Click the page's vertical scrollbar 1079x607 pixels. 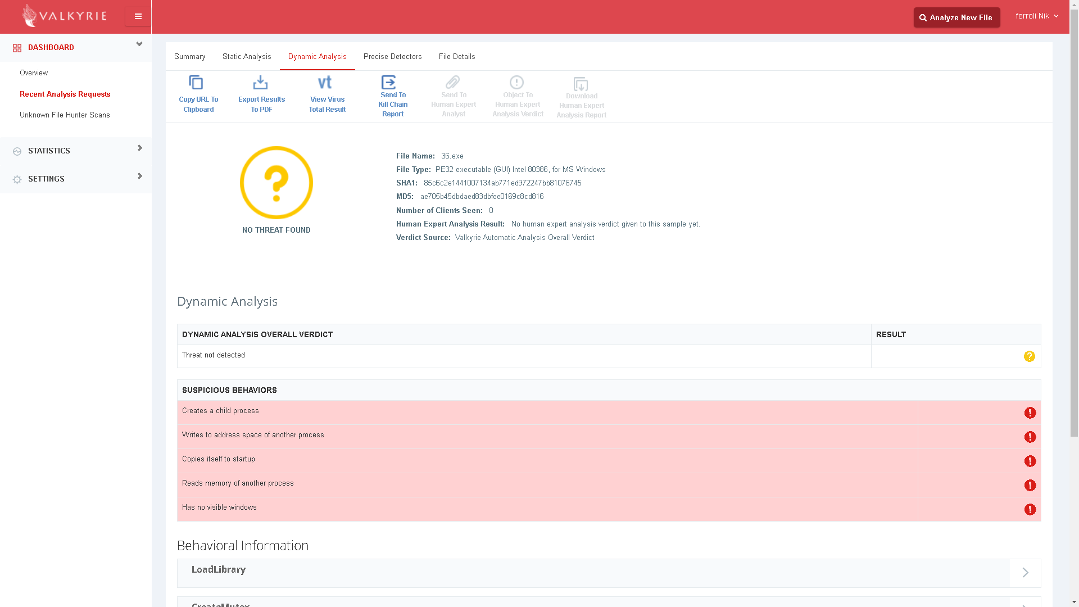[x=1074, y=225]
